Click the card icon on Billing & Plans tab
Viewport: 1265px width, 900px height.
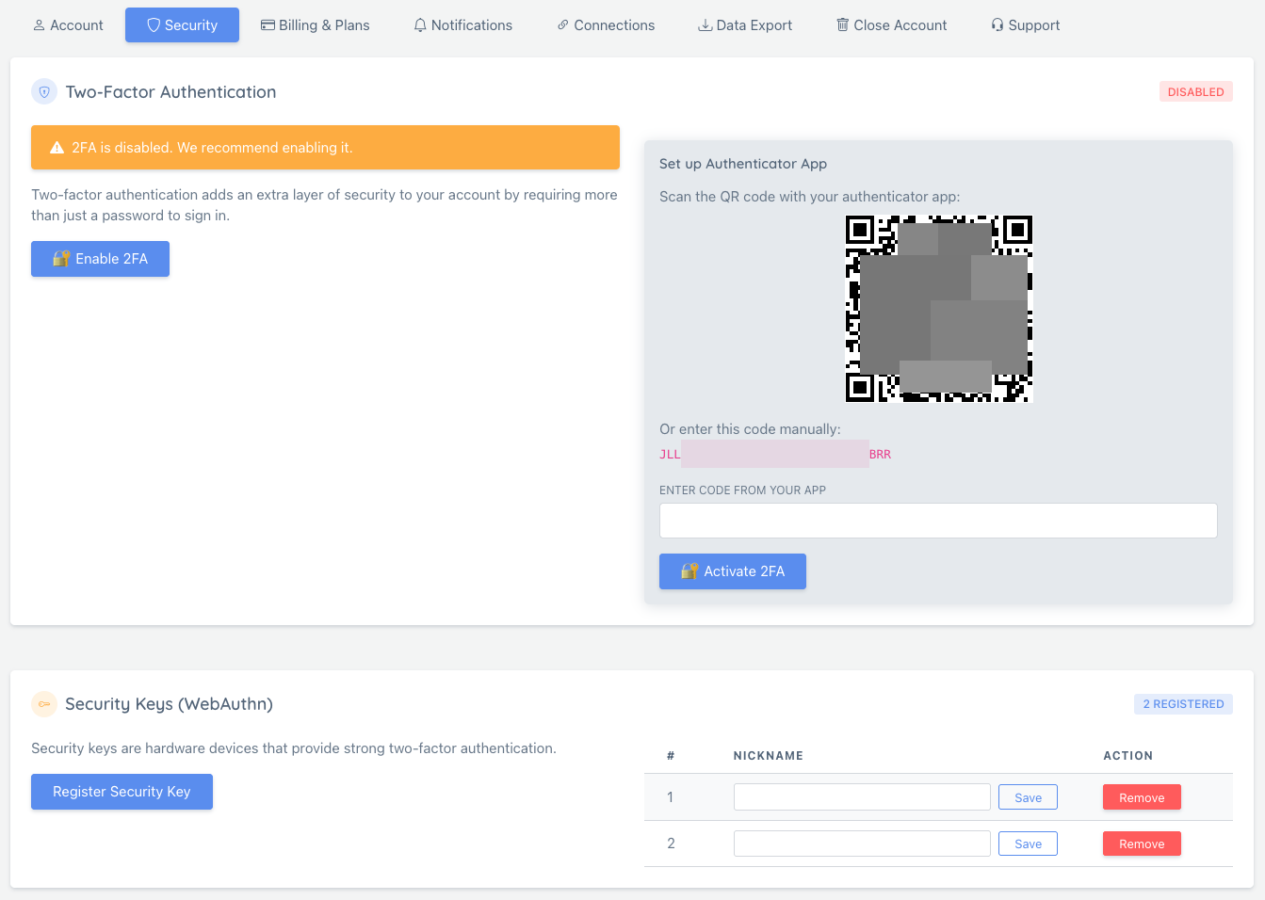pyautogui.click(x=269, y=25)
